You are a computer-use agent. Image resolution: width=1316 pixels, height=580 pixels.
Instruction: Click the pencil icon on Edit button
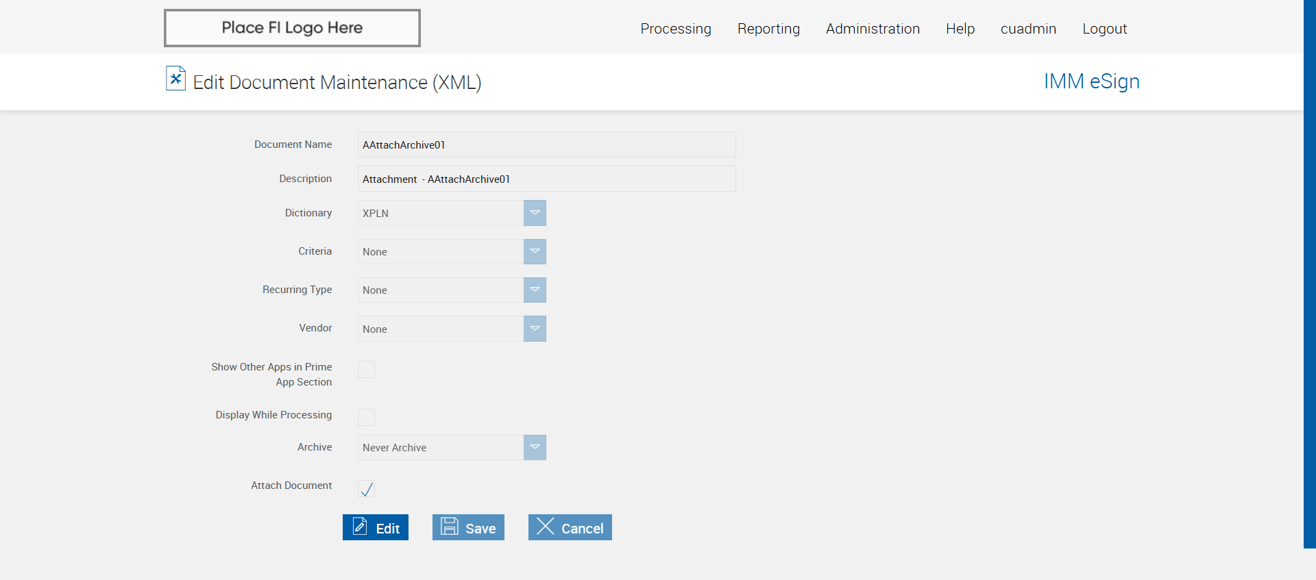[360, 526]
